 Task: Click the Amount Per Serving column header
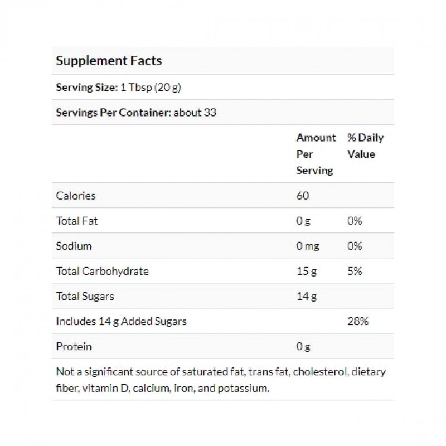tap(316, 154)
